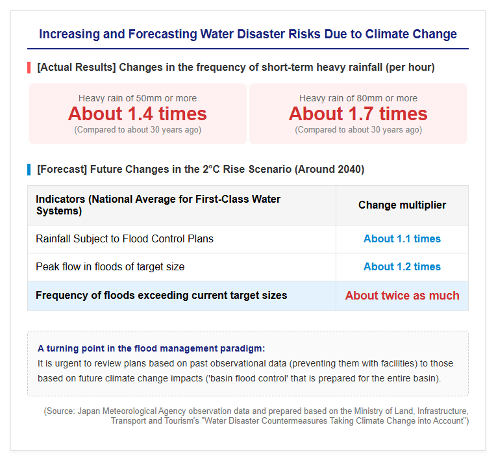Select highlighted 'Frequency of floods exceeding' row
This screenshot has width=496, height=462.
tap(248, 296)
